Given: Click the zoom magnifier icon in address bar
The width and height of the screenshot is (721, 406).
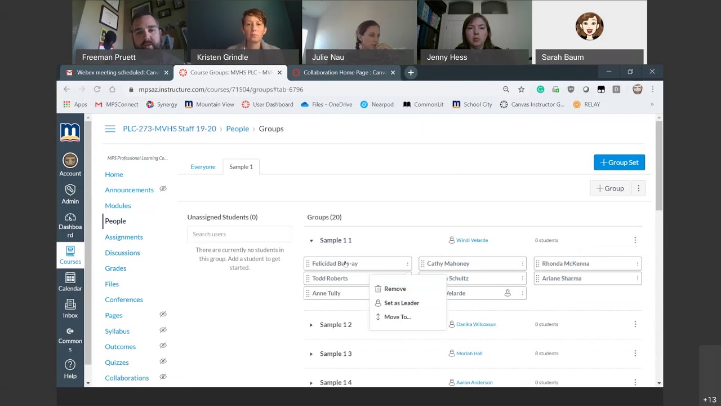Looking at the screenshot, I should coord(506,89).
